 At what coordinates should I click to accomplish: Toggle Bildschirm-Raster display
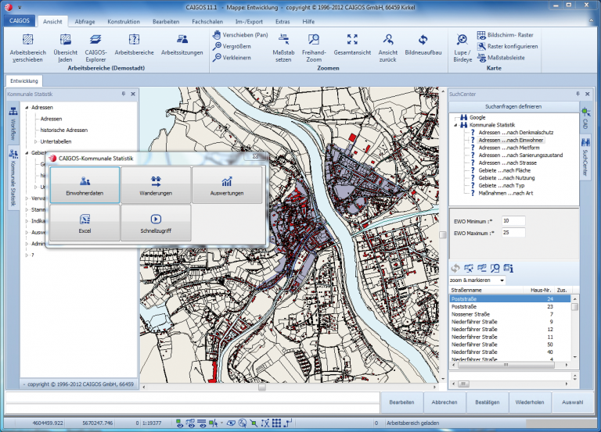(506, 35)
